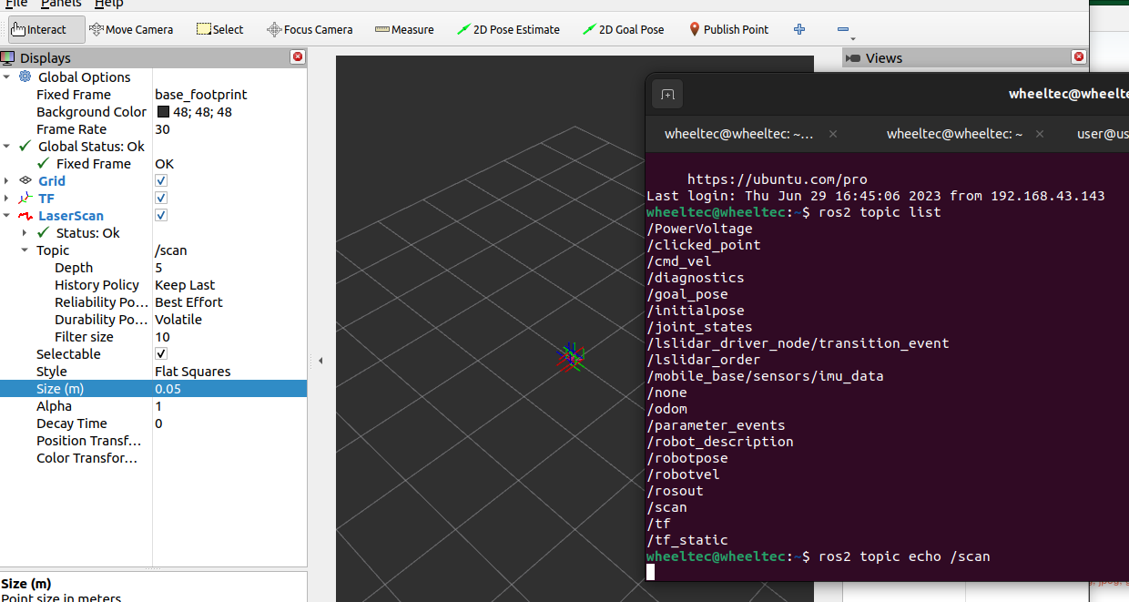This screenshot has width=1129, height=602.
Task: Open the Fixed Frame base_footprint dropdown
Action: tap(229, 94)
